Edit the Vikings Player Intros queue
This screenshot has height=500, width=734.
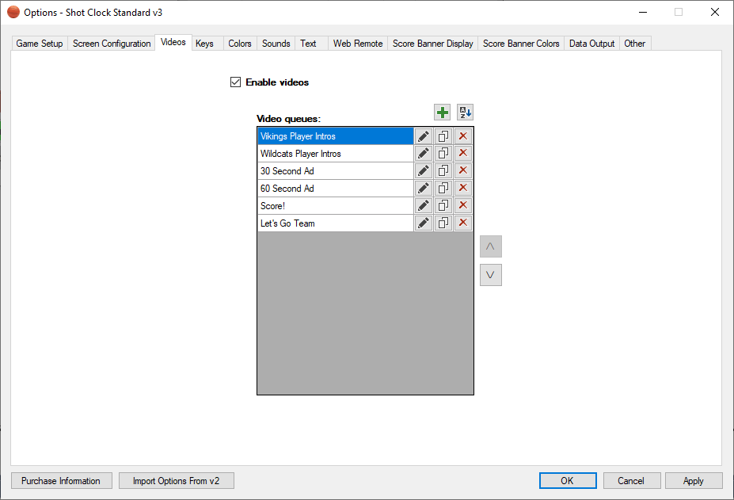point(424,136)
